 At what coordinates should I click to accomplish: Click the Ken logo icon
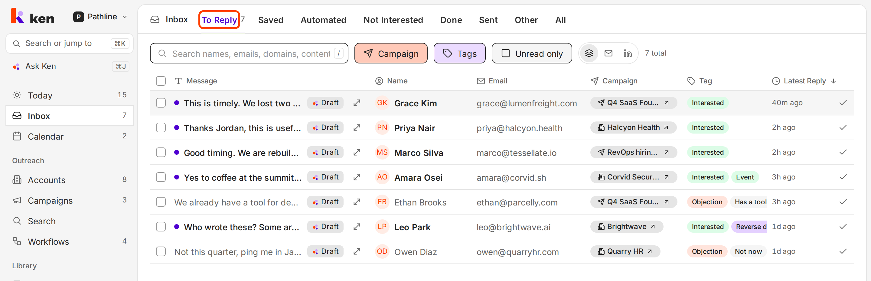tap(17, 16)
